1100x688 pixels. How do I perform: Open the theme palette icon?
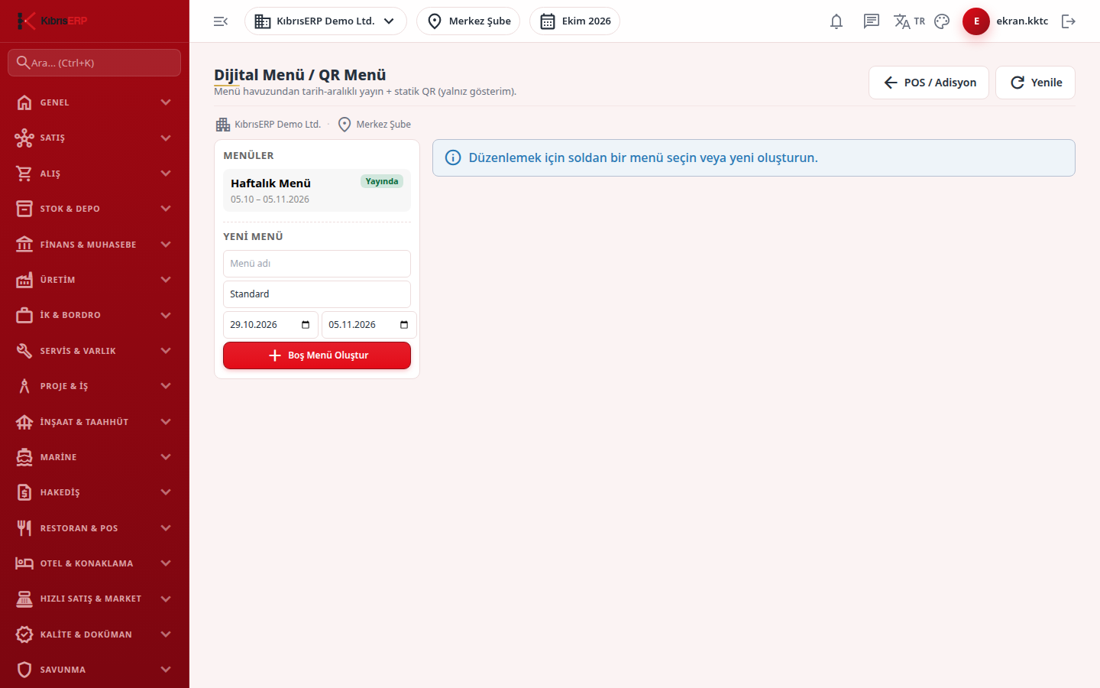[x=942, y=21]
